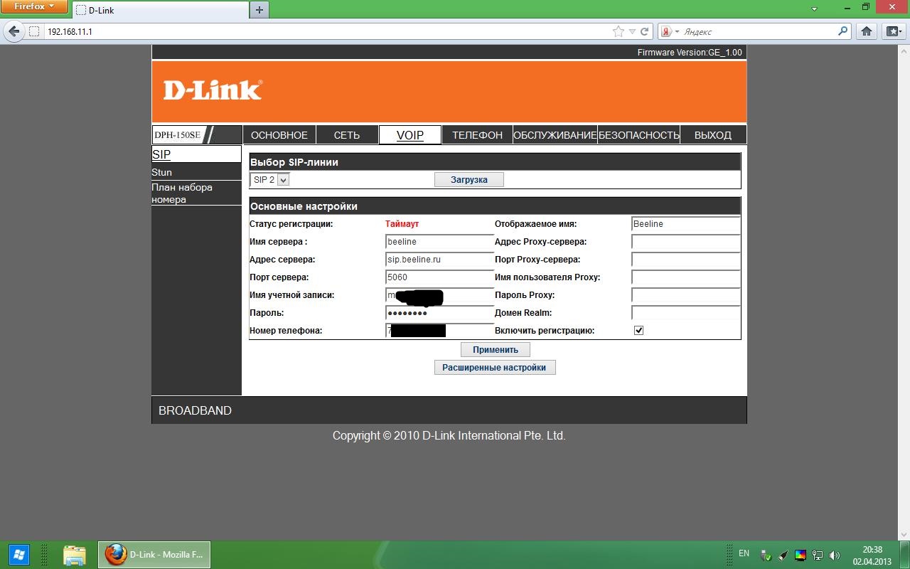
Task: Open a new tab with plus button
Action: (259, 10)
